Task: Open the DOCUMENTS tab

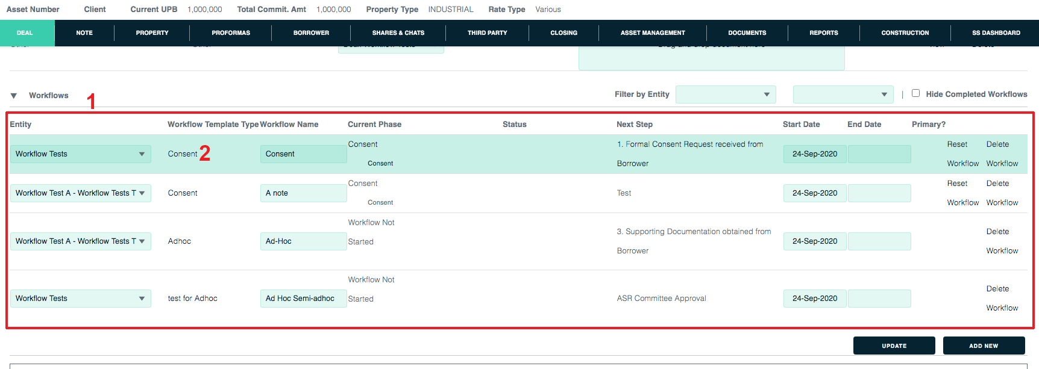Action: coord(747,33)
